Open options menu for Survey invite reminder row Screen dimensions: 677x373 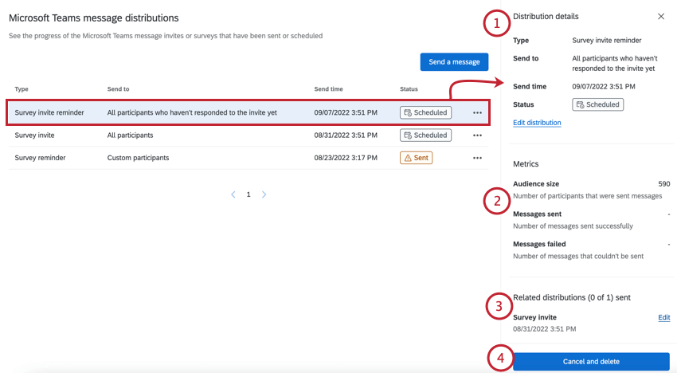tap(477, 113)
